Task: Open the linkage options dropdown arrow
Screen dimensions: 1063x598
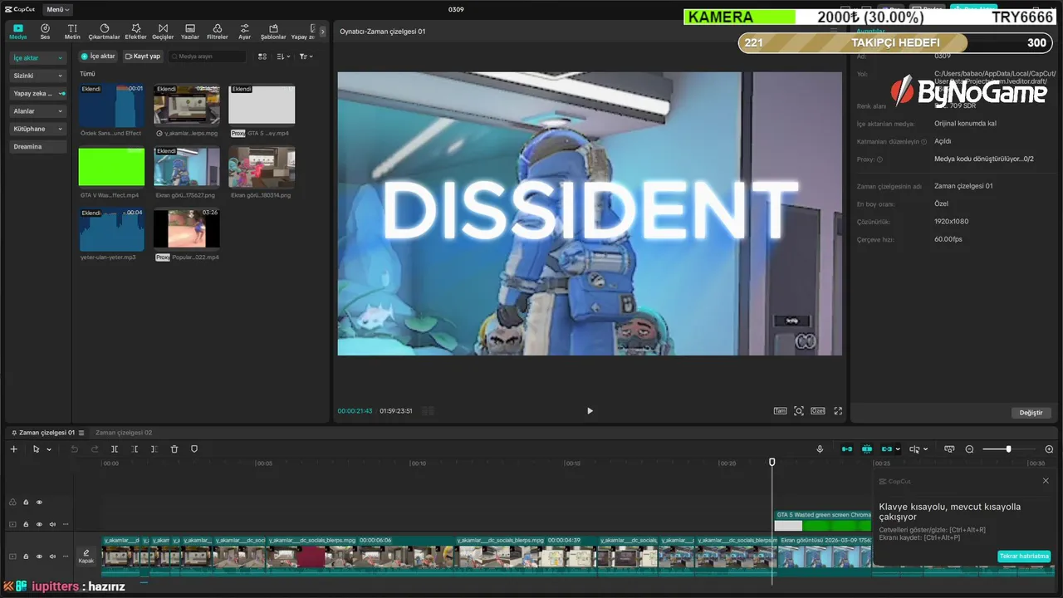Action: [x=898, y=449]
